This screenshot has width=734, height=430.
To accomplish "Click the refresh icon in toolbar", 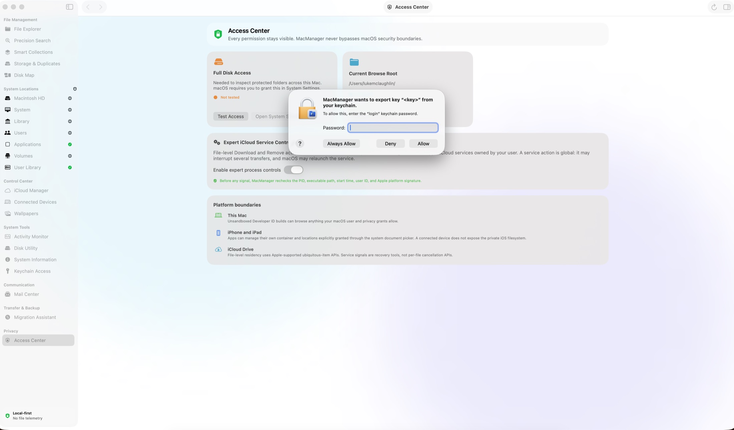I will click(714, 7).
